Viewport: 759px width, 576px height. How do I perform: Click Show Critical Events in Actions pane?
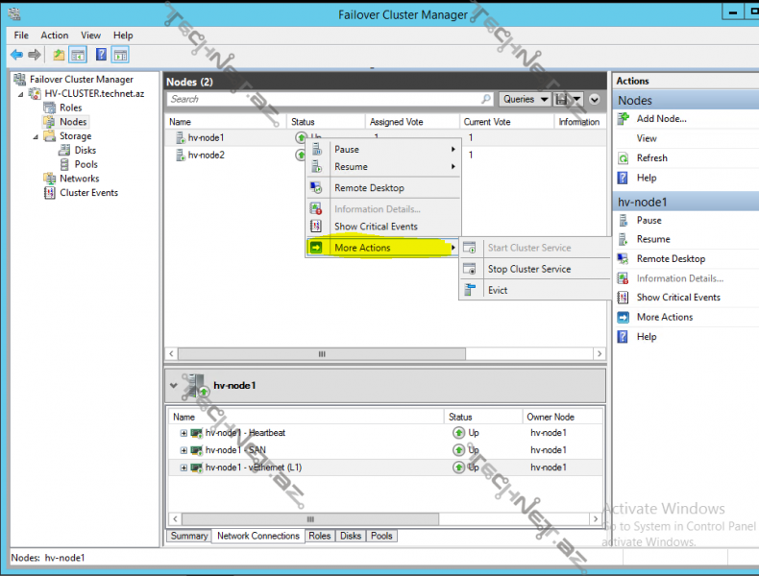tap(677, 298)
